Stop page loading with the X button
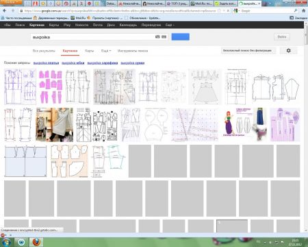The width and height of the screenshot is (308, 247). pos(228,10)
